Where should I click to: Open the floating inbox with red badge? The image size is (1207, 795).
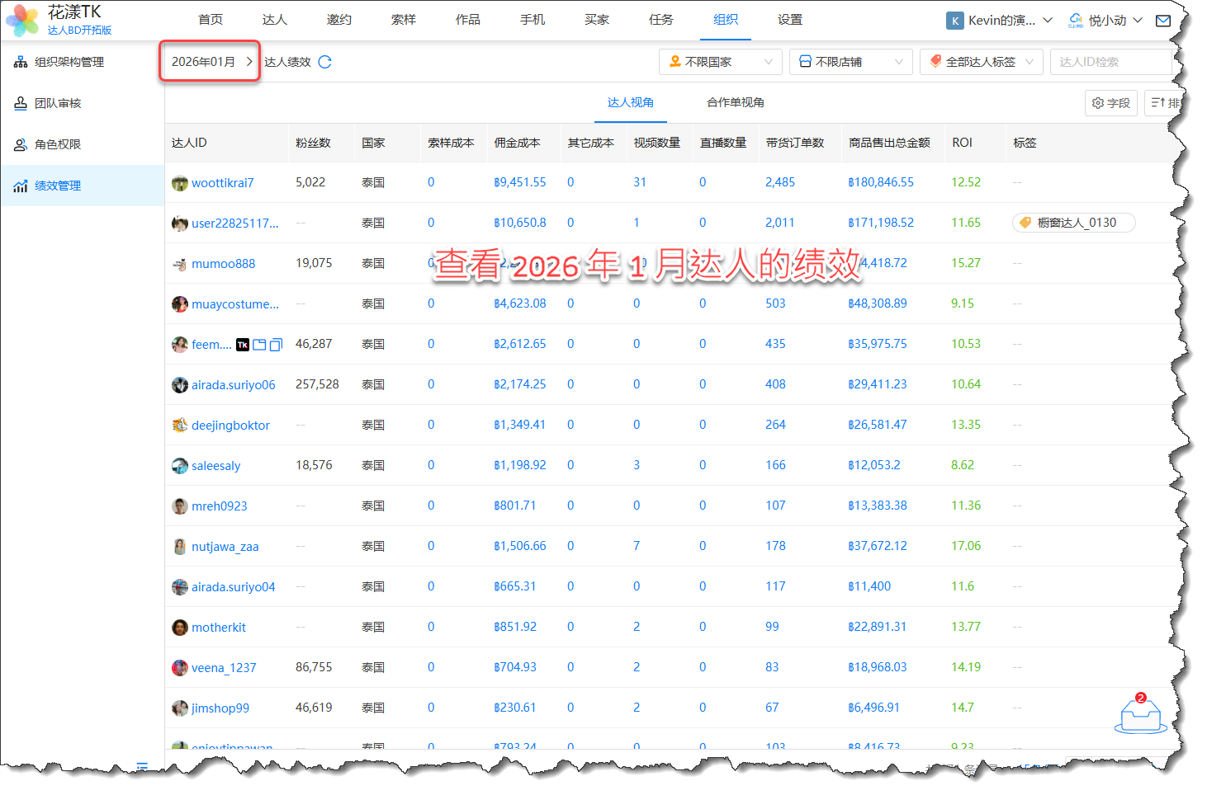[1140, 716]
